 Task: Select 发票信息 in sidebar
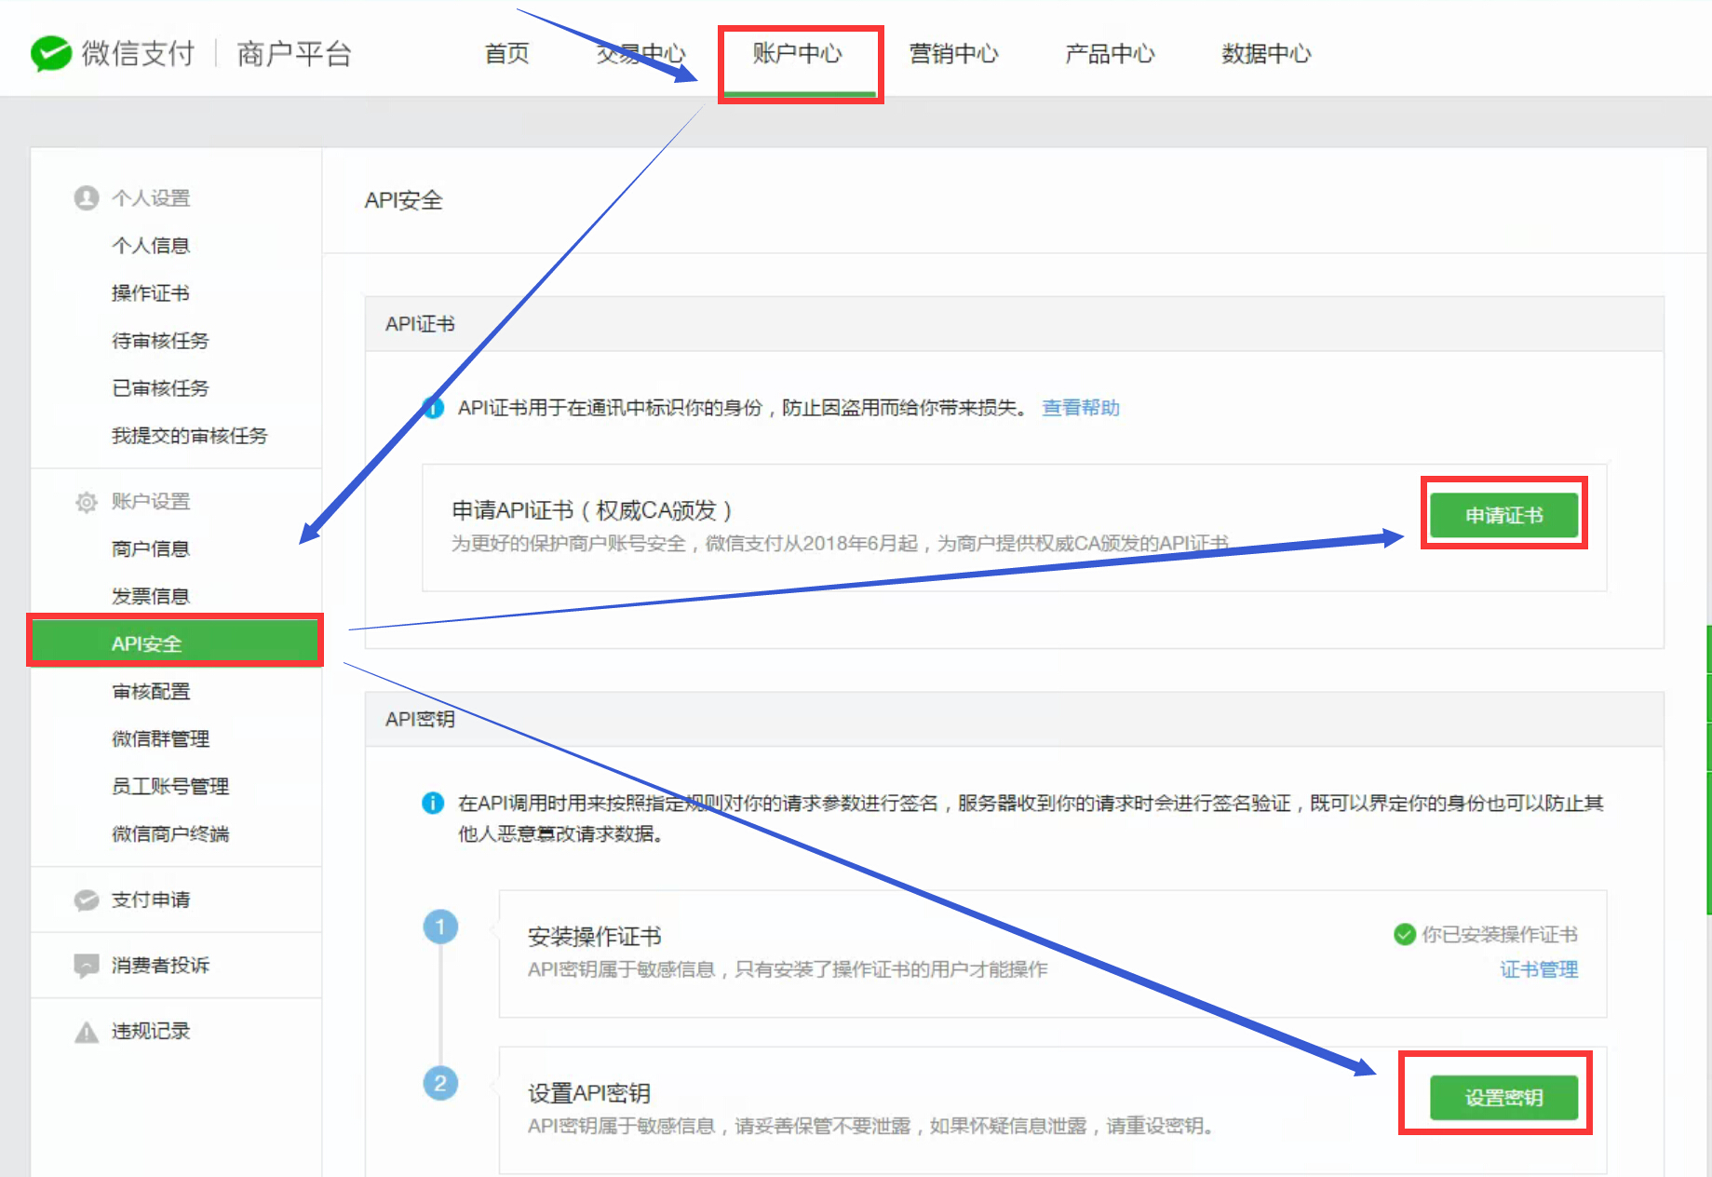click(x=151, y=597)
